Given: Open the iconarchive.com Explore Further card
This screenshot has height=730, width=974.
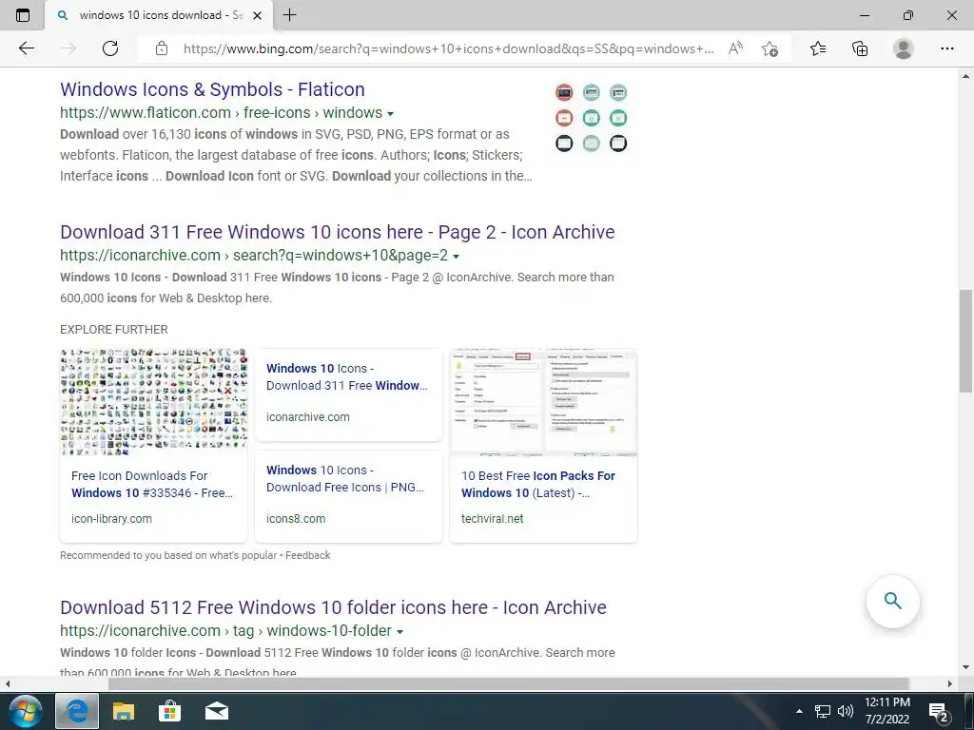Looking at the screenshot, I should (348, 394).
